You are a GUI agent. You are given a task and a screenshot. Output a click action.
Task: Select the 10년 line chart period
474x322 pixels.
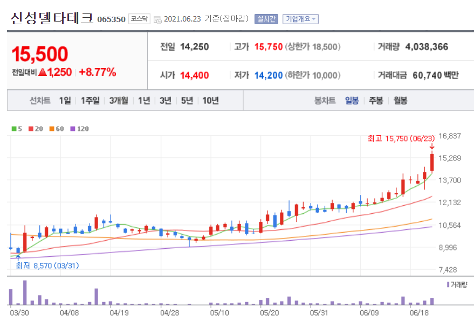click(x=210, y=101)
